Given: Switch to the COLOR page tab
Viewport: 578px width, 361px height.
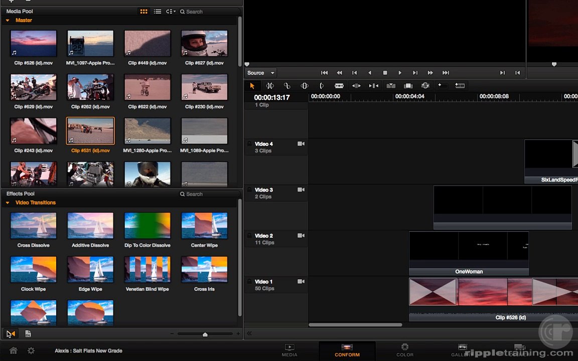Looking at the screenshot, I should pyautogui.click(x=405, y=350).
